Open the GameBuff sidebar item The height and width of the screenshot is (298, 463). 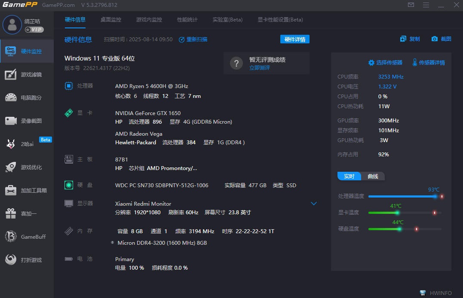tap(27, 237)
